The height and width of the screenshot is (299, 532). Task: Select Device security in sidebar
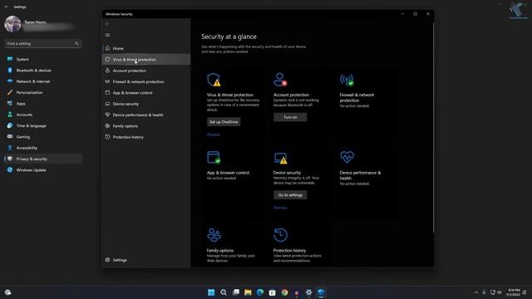point(146,104)
